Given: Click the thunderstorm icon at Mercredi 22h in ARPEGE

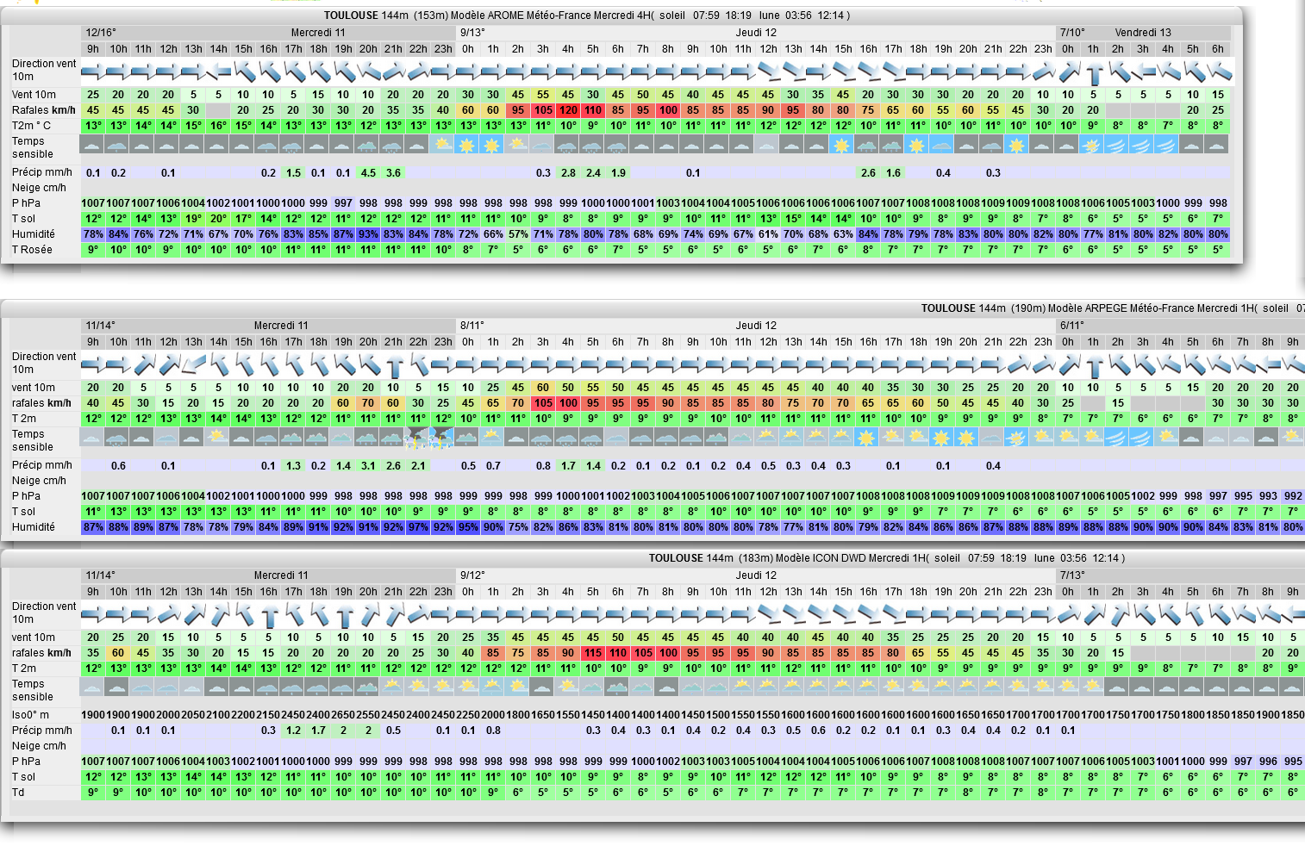Looking at the screenshot, I should [418, 439].
